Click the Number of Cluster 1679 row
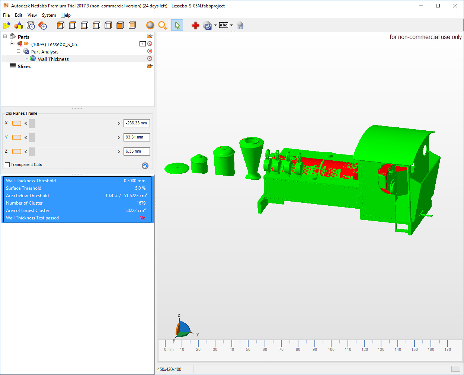Image resolution: width=464 pixels, height=375 pixels. pyautogui.click(x=77, y=203)
